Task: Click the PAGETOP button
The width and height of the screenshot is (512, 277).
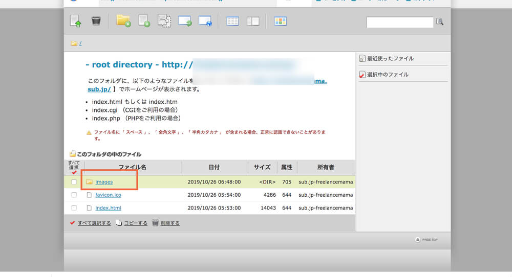Action: tap(426, 240)
